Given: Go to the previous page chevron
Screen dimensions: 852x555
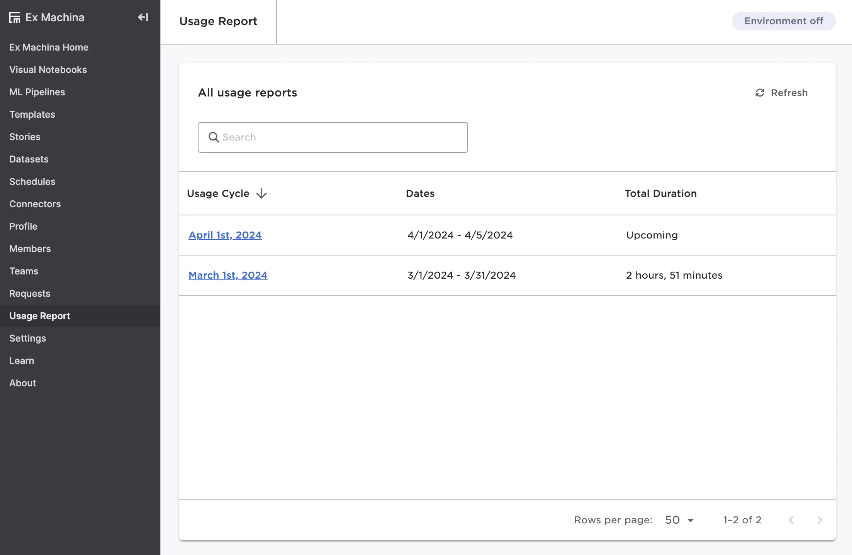Looking at the screenshot, I should coord(791,520).
